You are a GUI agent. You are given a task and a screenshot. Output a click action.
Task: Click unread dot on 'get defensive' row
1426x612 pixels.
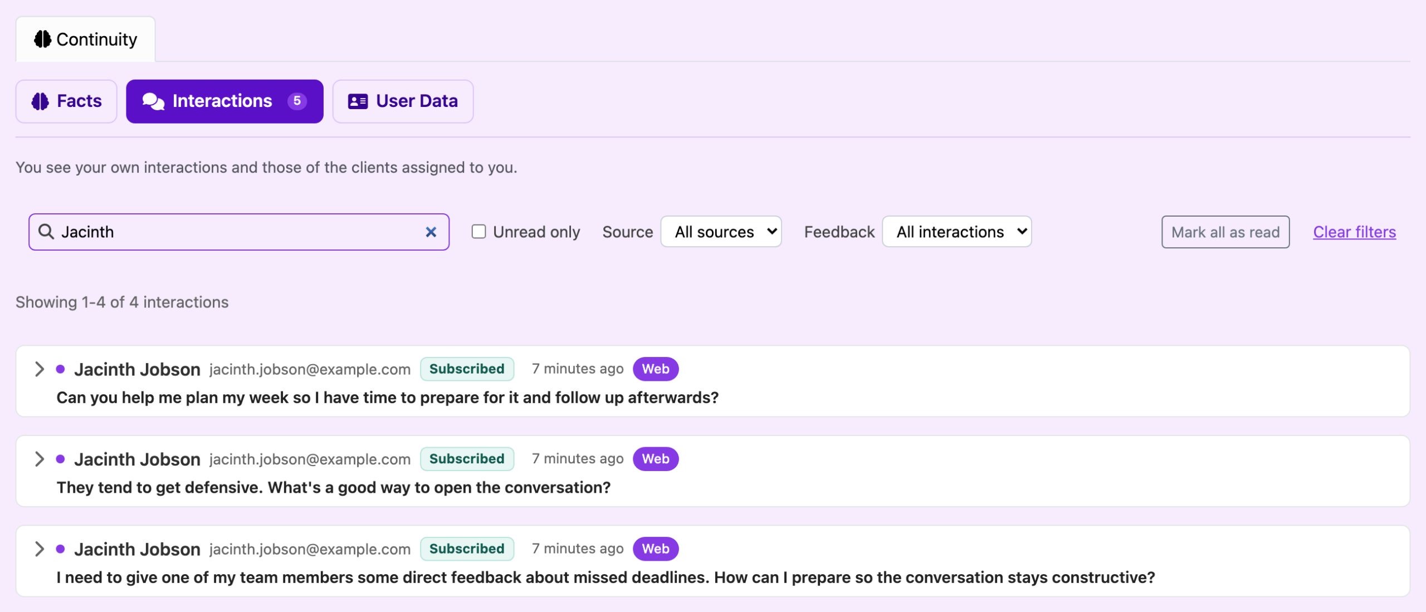[x=61, y=459]
